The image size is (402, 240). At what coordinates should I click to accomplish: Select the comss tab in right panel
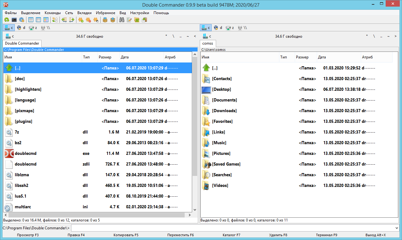click(208, 43)
